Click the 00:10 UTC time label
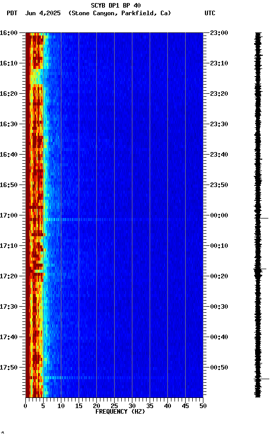 (219, 246)
